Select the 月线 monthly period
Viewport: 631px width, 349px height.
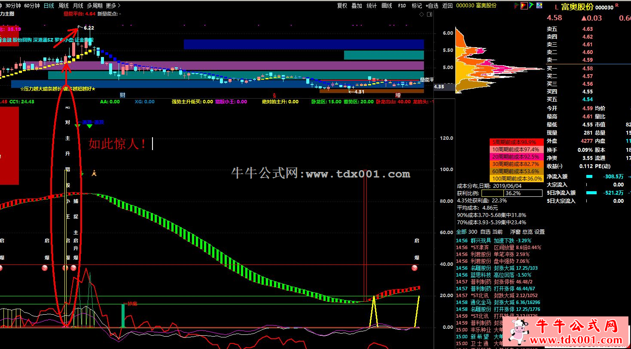point(78,6)
